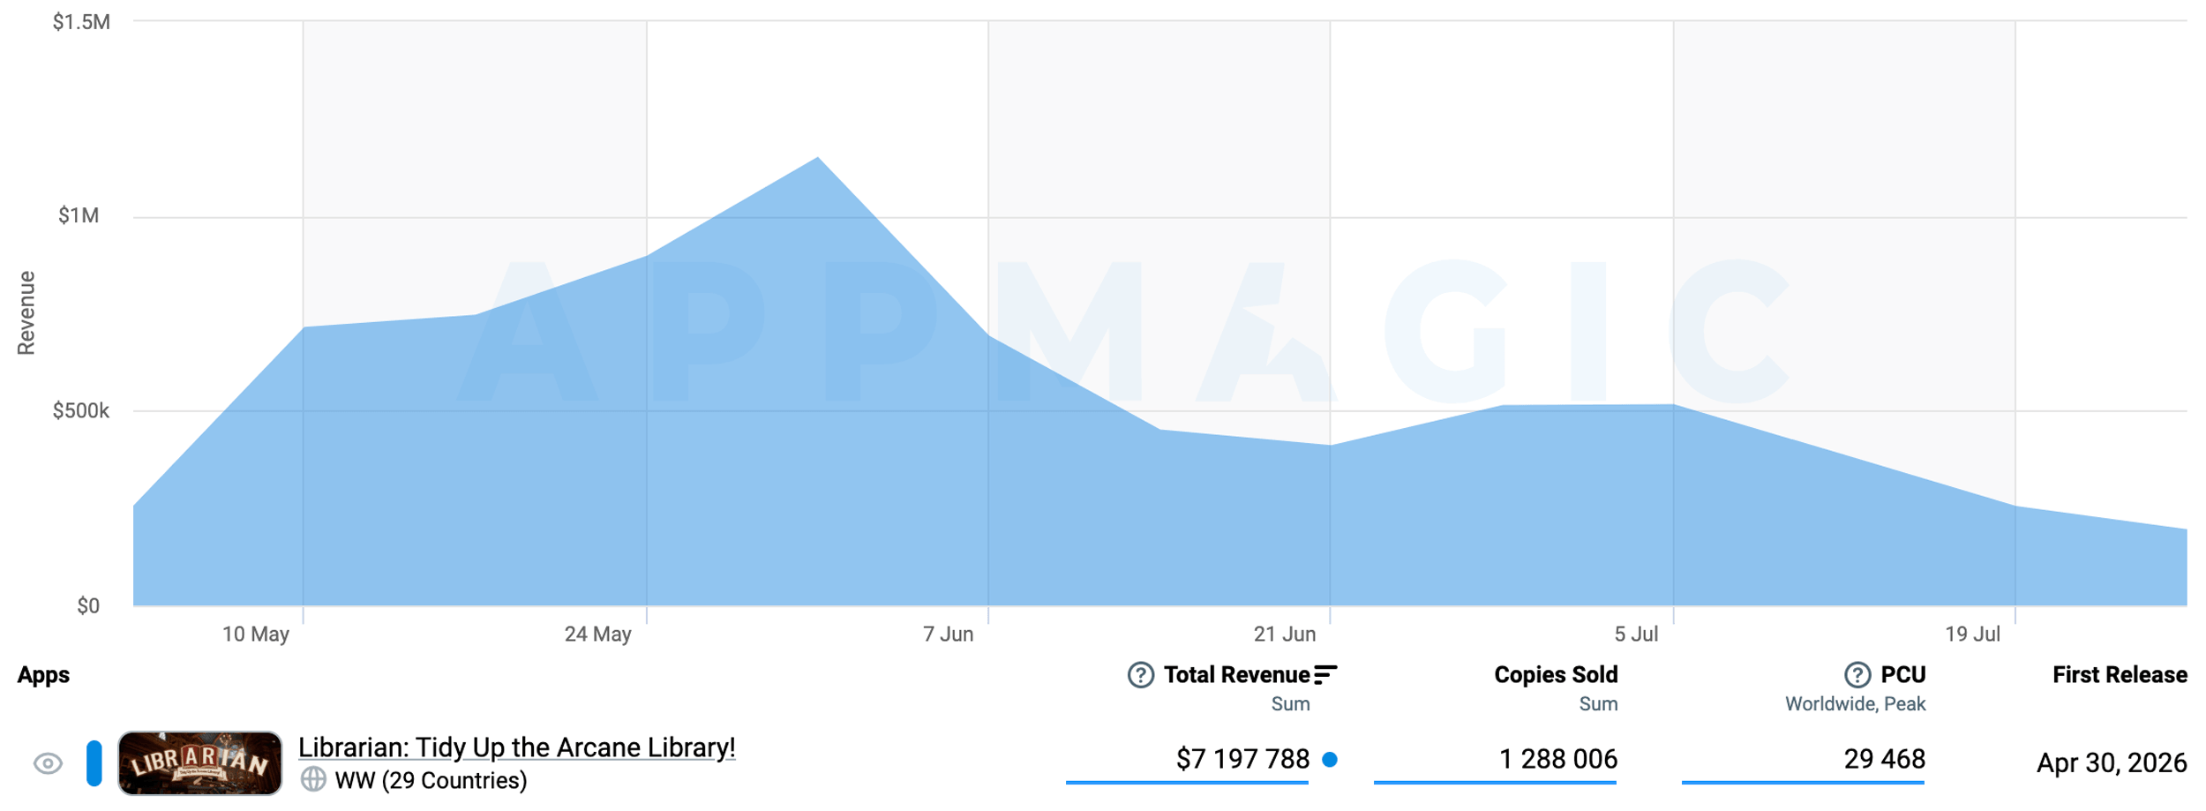Click the PCU help question icon
The height and width of the screenshot is (811, 2206).
[x=1857, y=675]
